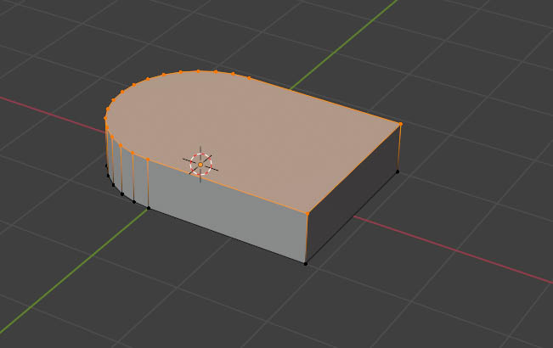This screenshot has width=553, height=348.
Task: Pick the top edge above the dark right face
Action: [x=353, y=168]
